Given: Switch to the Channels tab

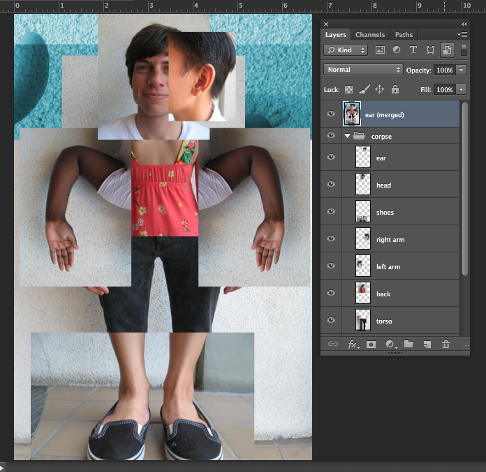Looking at the screenshot, I should point(369,35).
